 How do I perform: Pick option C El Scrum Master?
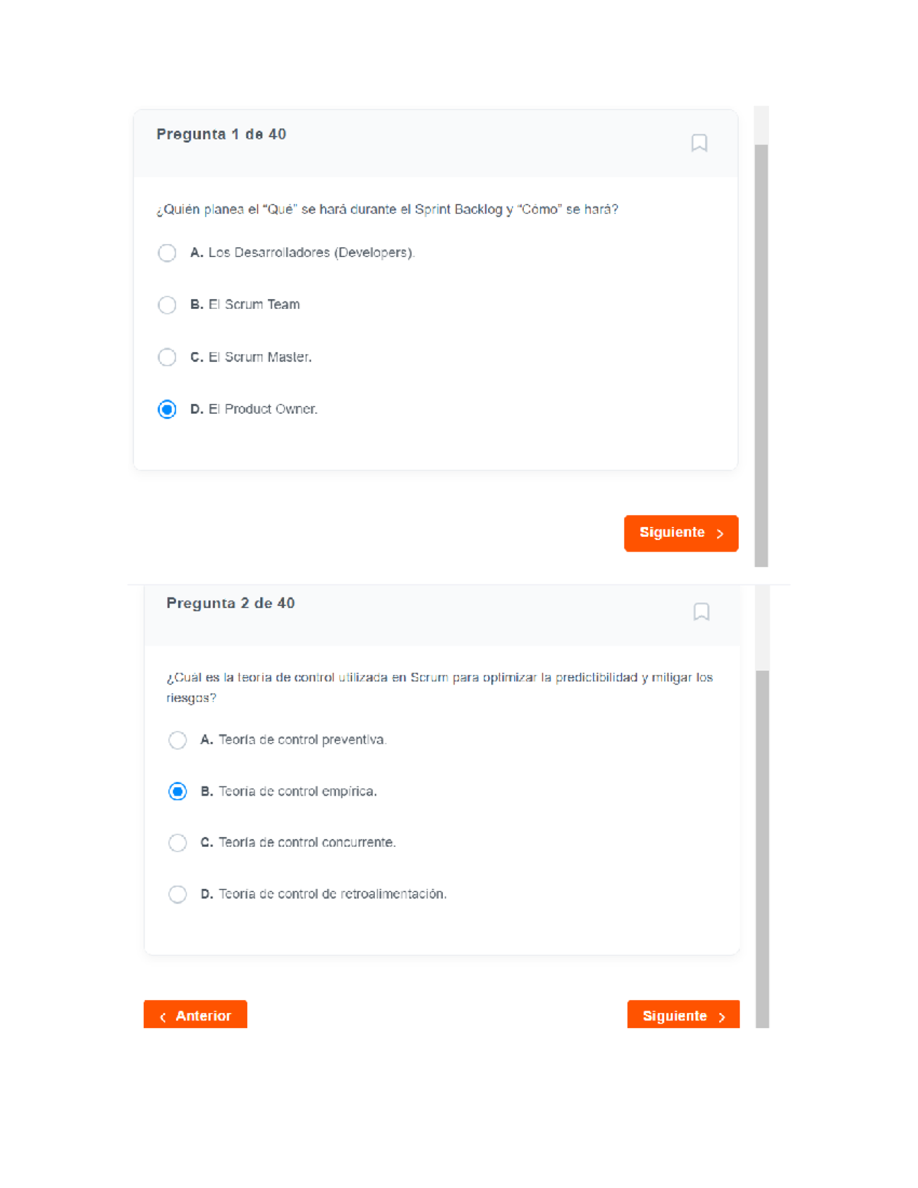167,357
